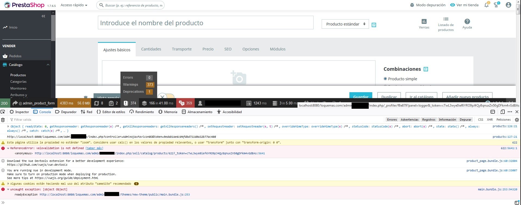The width and height of the screenshot is (521, 205).
Task: Open the user security profiler panel
Action: [x=220, y=103]
